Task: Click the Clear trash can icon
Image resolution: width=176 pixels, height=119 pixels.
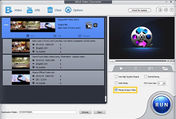Action: pyautogui.click(x=50, y=10)
